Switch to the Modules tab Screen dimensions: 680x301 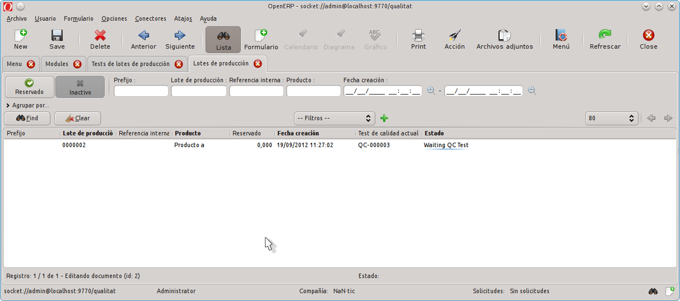coord(57,64)
